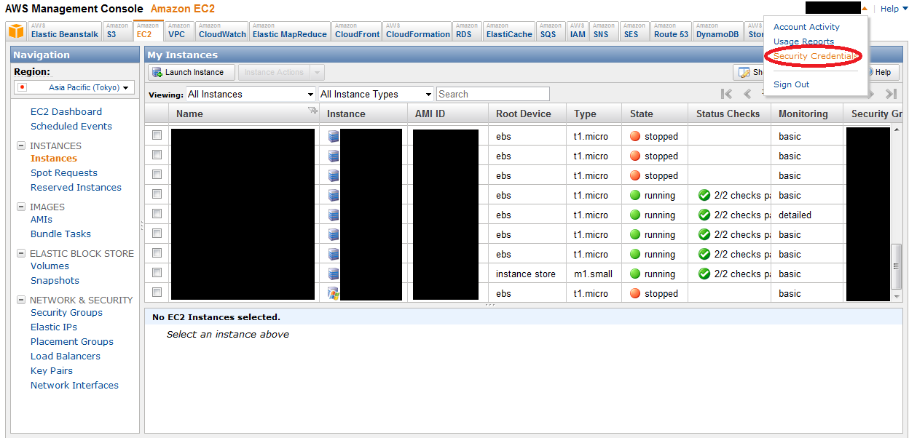Image resolution: width=909 pixels, height=438 pixels.
Task: Open the DynamoDB service tab
Action: (718, 31)
